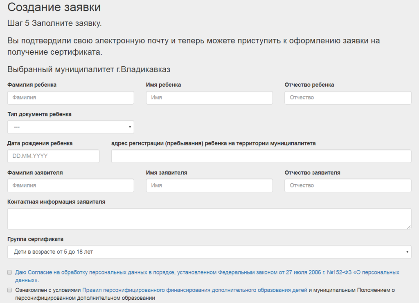Click the contact text area resize handle

[409, 227]
